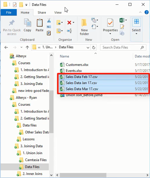Click the Pin to Quick access icon
This screenshot has width=150, height=178.
12,23
